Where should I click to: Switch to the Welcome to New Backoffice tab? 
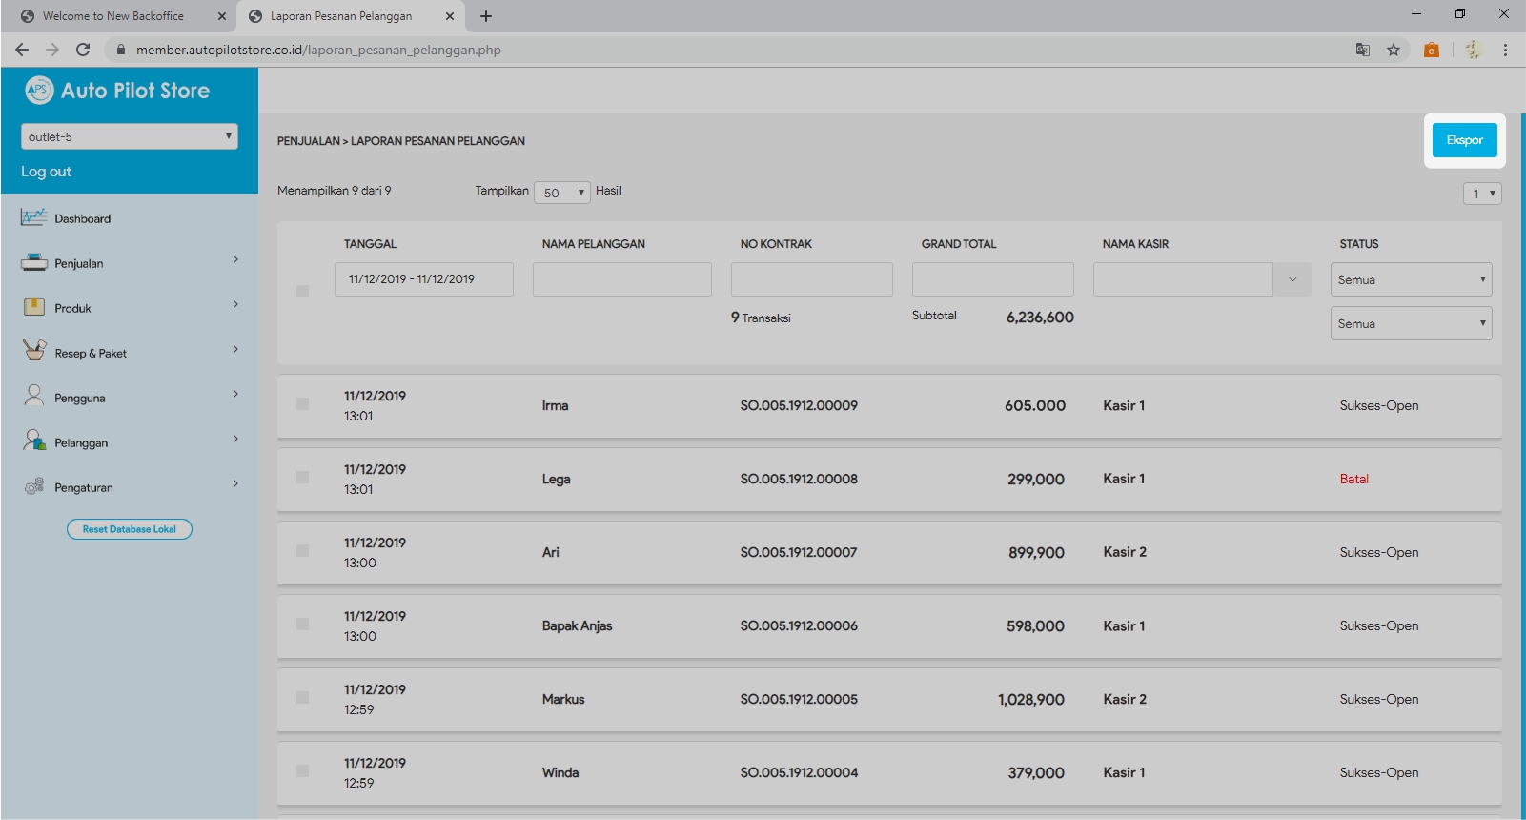112,16
